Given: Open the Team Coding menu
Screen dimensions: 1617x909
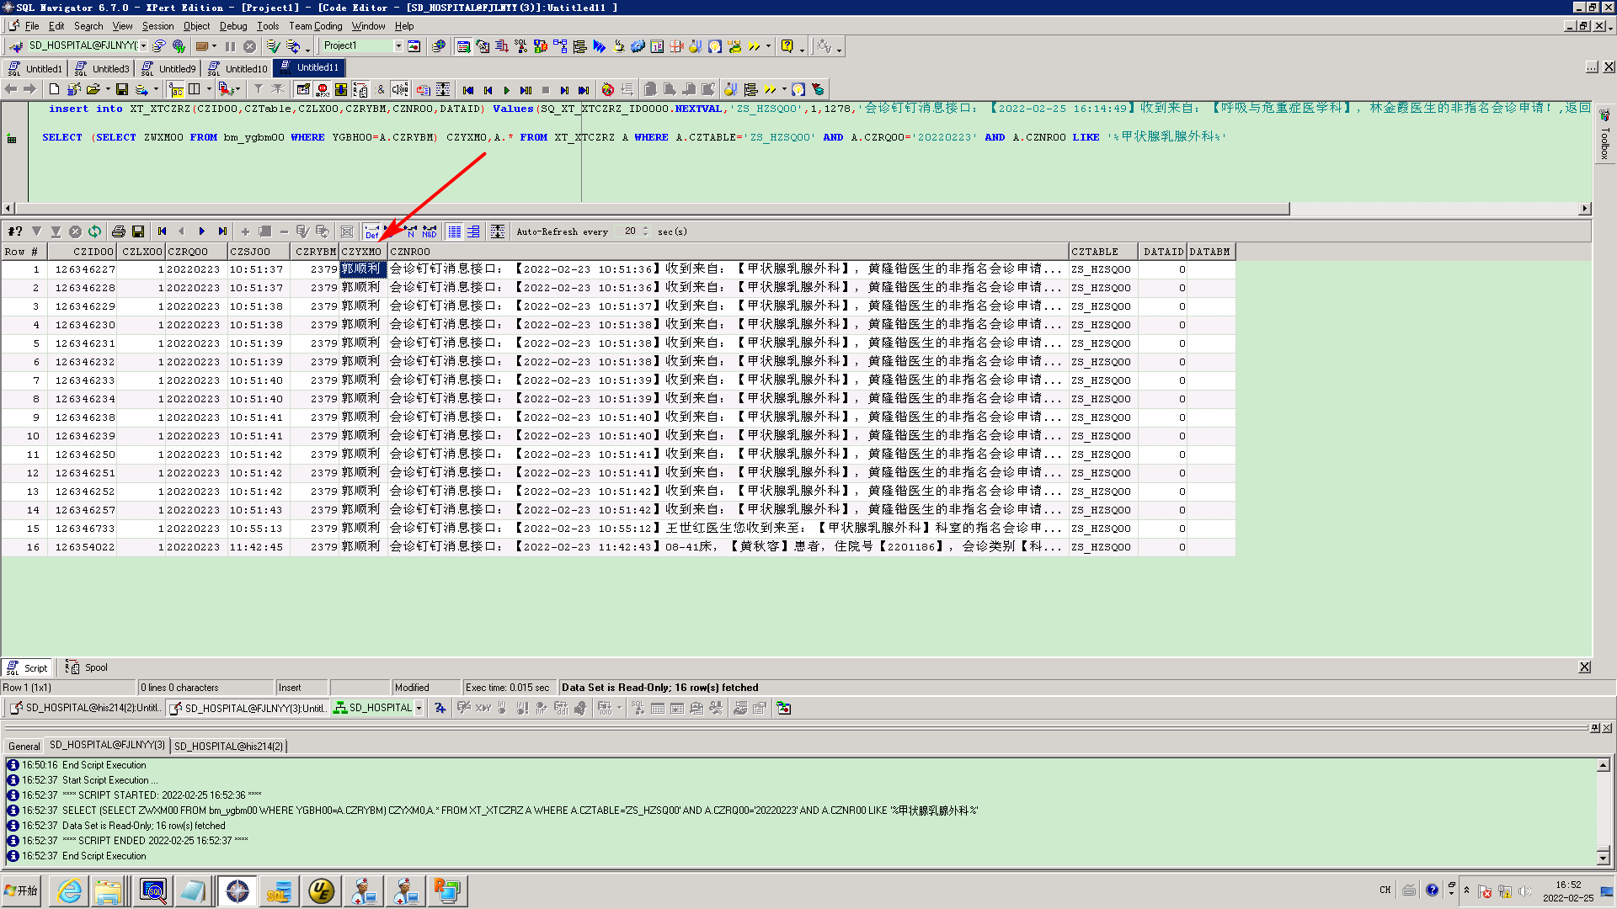Looking at the screenshot, I should point(315,26).
